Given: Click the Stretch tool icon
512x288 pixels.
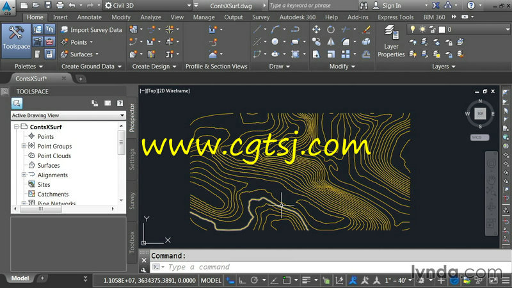Looking at the screenshot, I should [316, 54].
